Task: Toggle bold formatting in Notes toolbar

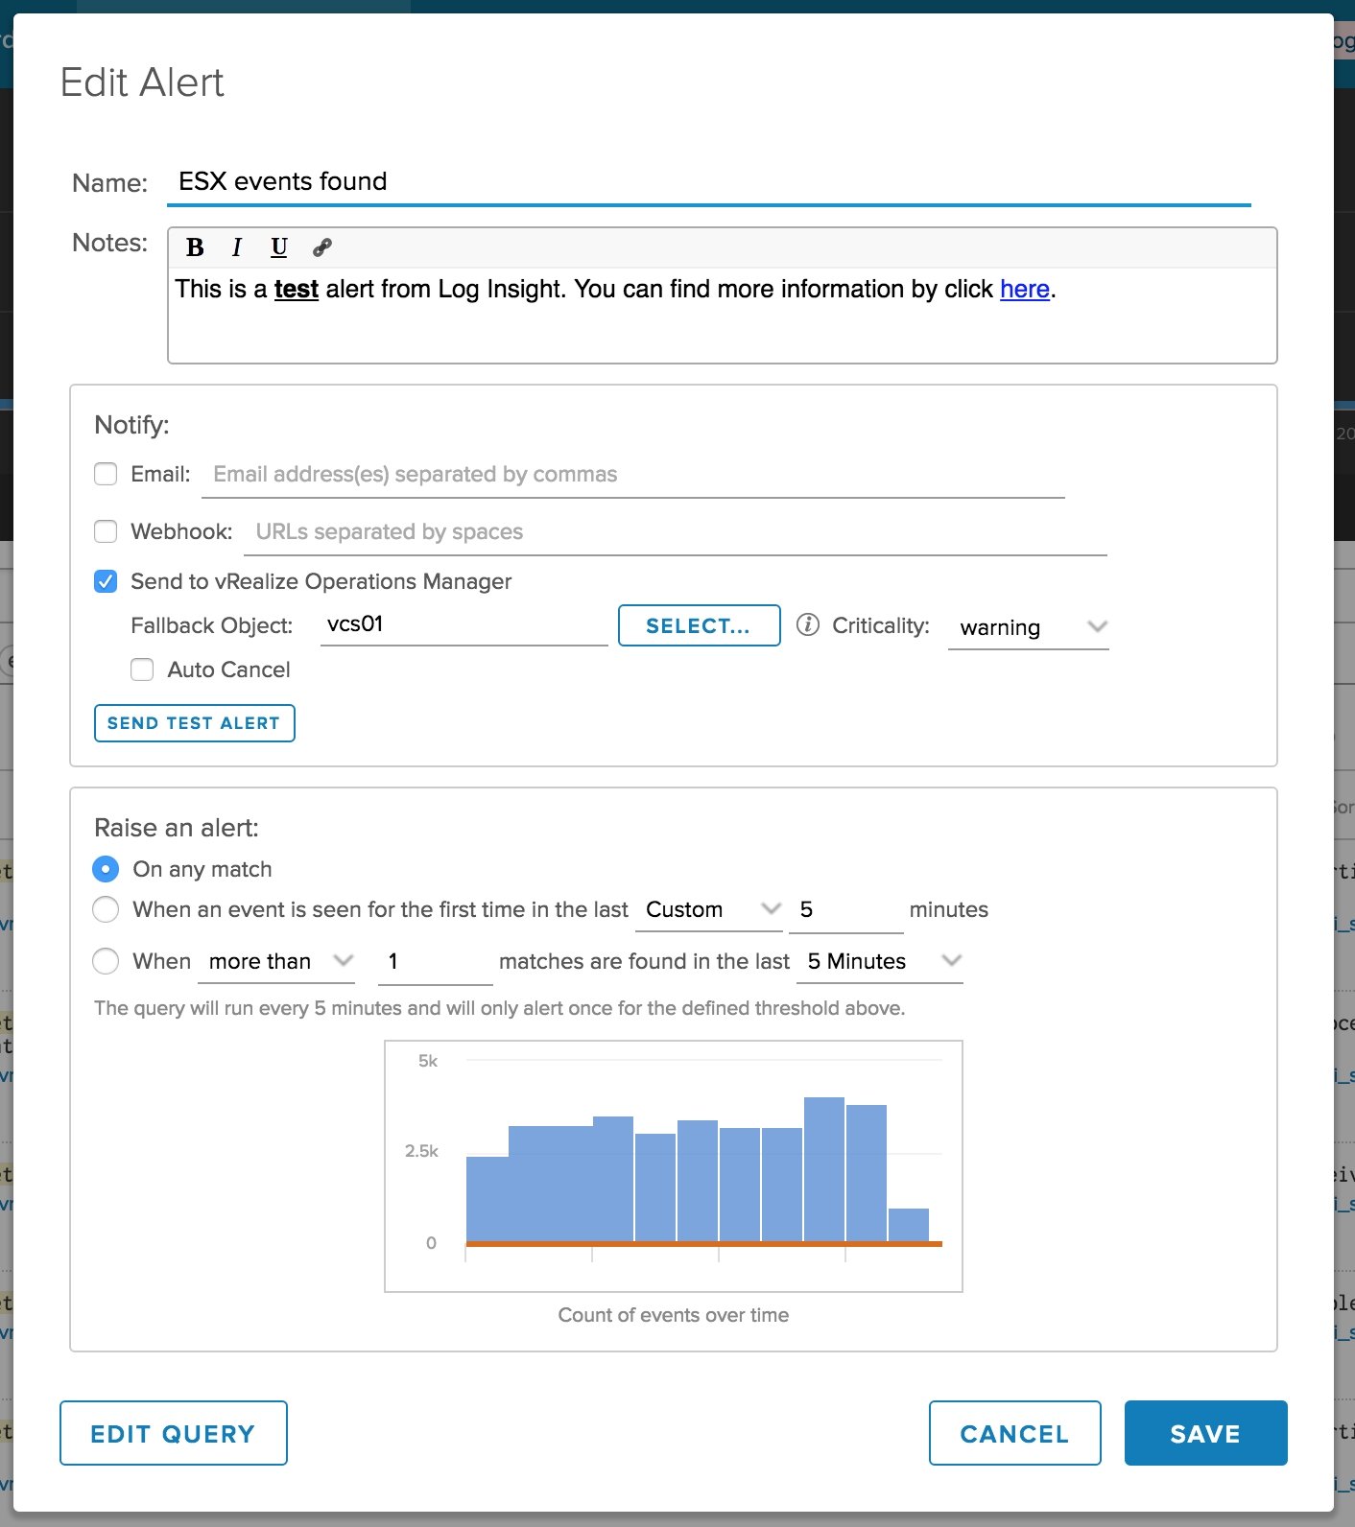Action: [x=195, y=247]
